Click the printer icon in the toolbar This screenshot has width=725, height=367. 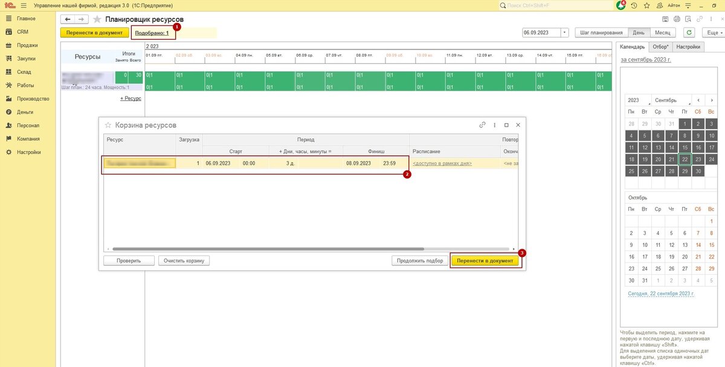tap(677, 19)
